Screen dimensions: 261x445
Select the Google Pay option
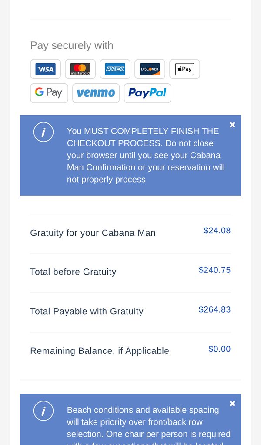coord(49,93)
